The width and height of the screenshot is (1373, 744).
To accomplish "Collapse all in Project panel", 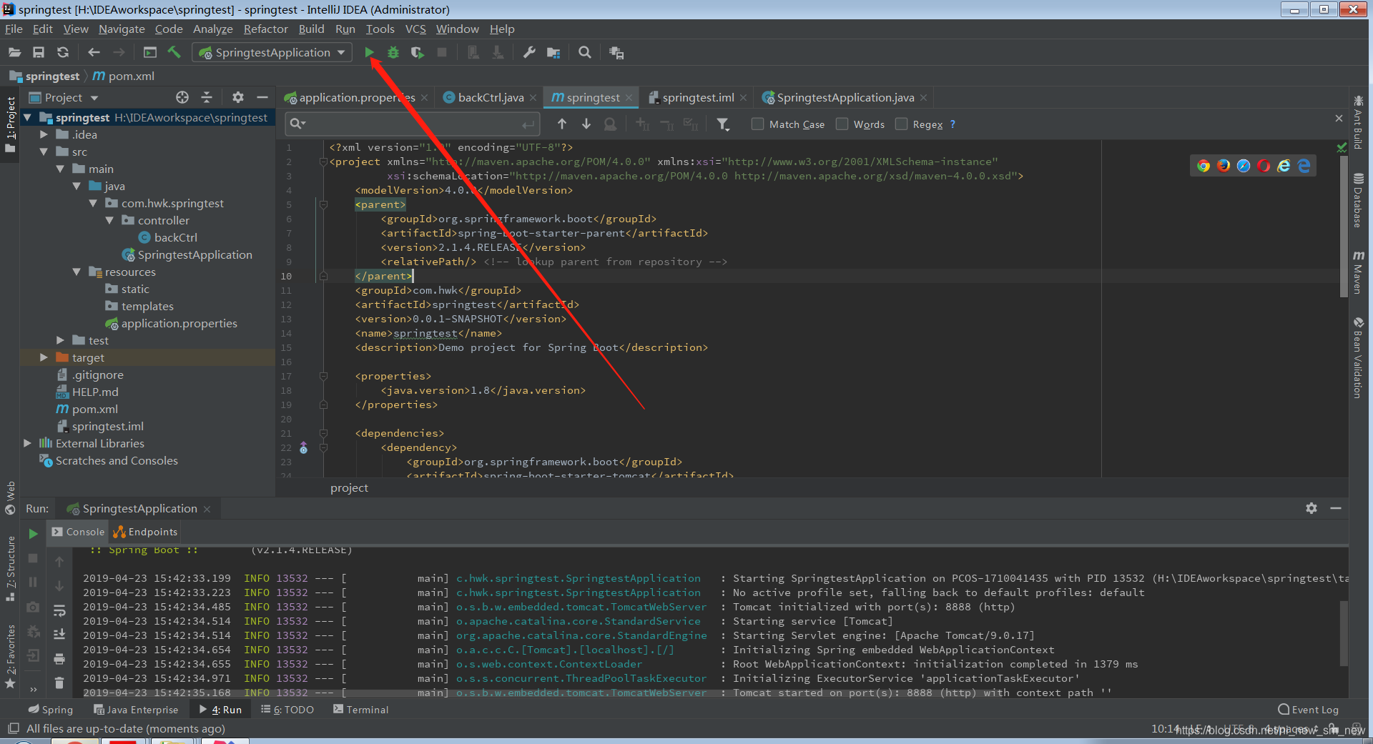I will tap(207, 97).
